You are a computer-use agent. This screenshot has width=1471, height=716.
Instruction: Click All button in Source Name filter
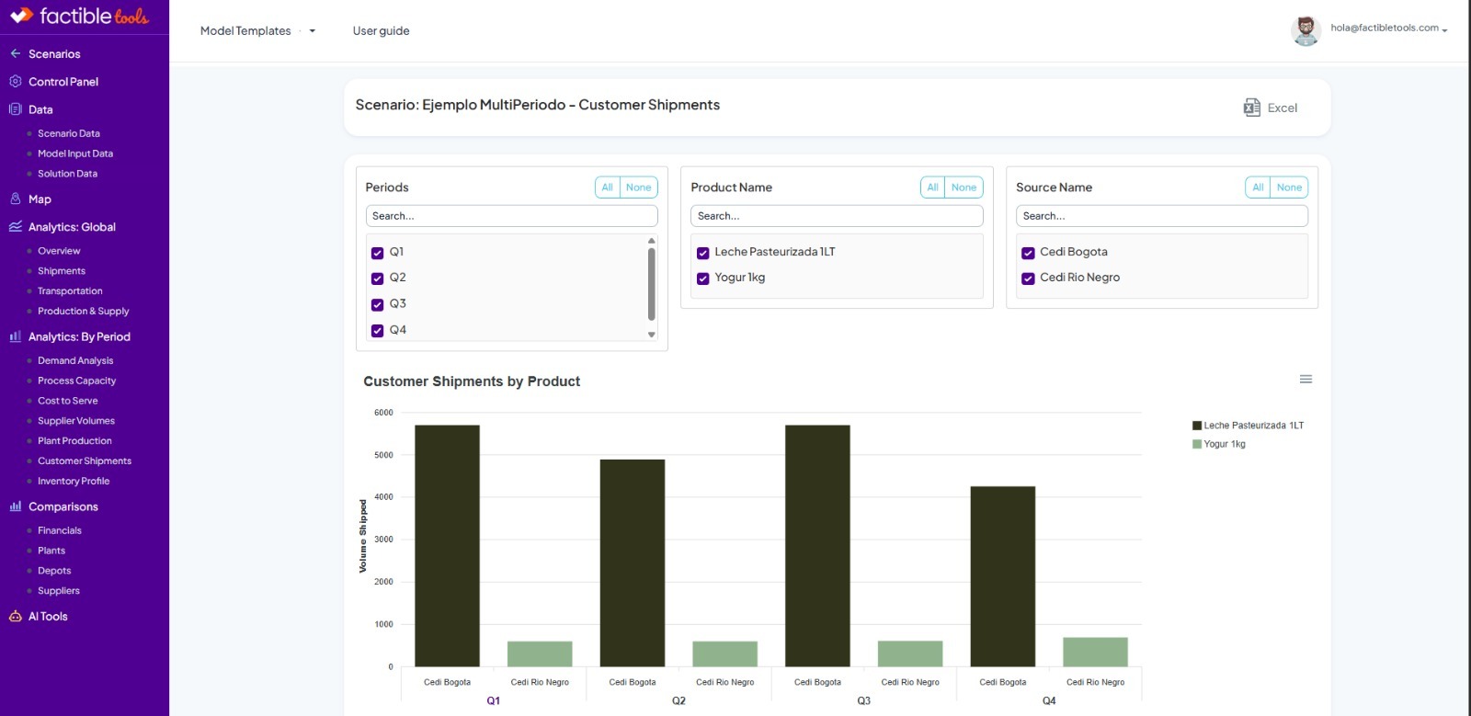(1257, 188)
